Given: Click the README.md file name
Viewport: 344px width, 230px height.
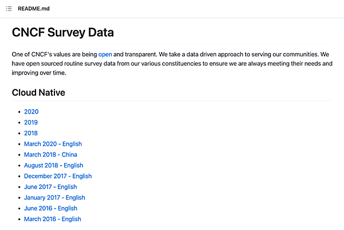Looking at the screenshot, I should [33, 9].
